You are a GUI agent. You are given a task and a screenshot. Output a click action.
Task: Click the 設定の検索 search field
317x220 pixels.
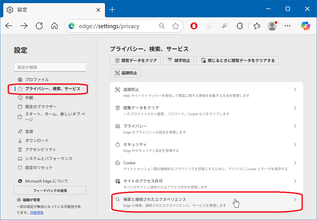[x=50, y=67]
